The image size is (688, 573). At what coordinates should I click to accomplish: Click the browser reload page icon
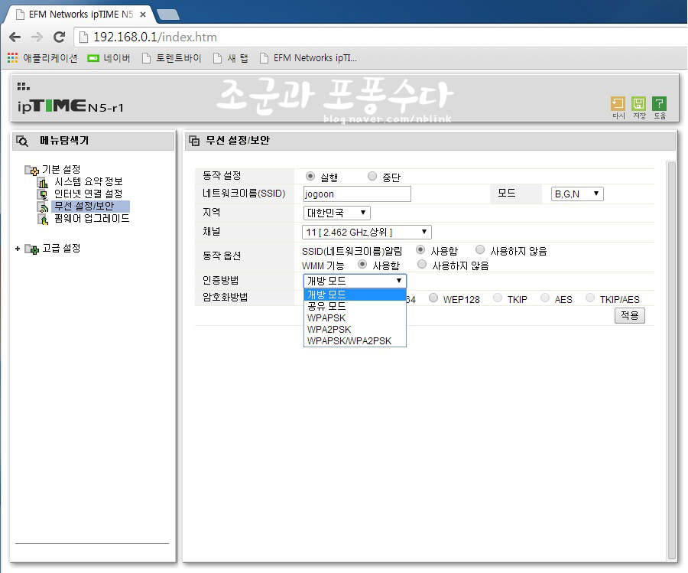tap(59, 37)
